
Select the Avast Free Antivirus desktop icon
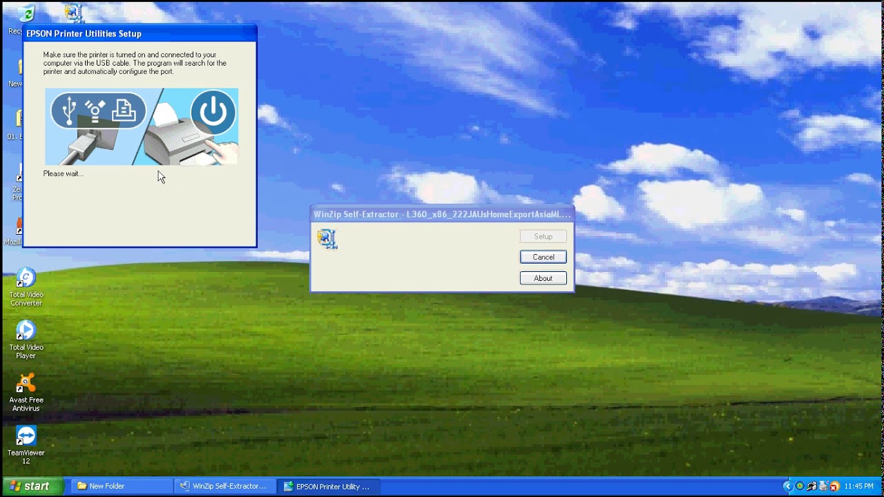click(26, 392)
